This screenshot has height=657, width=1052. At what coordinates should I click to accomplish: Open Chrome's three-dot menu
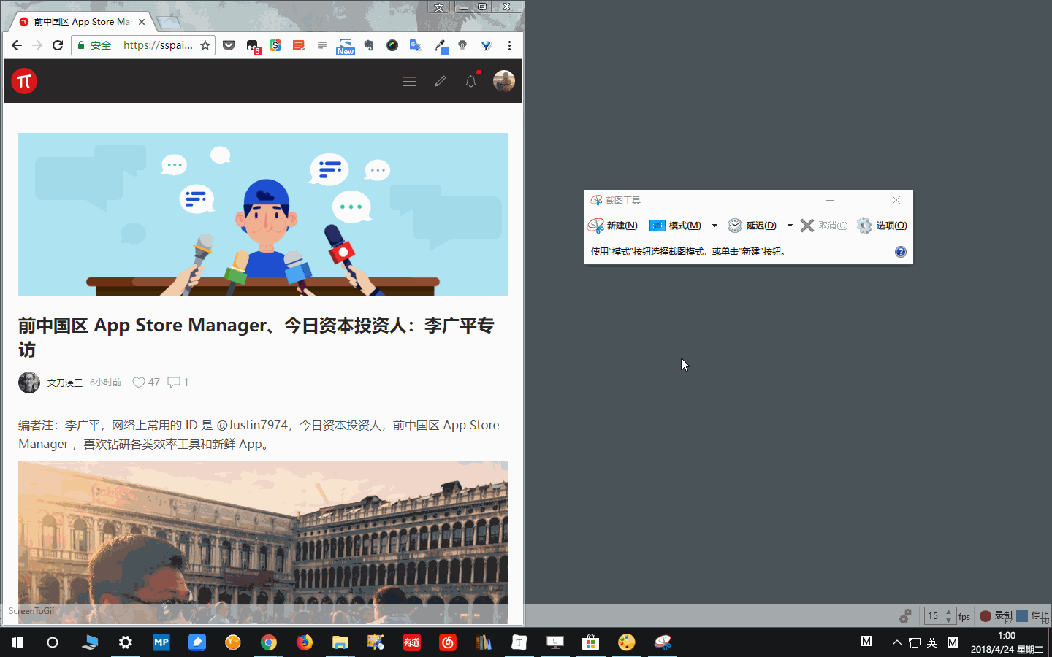(x=509, y=45)
